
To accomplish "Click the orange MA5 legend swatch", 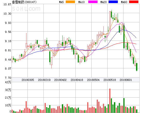I will [x=70, y=2].
